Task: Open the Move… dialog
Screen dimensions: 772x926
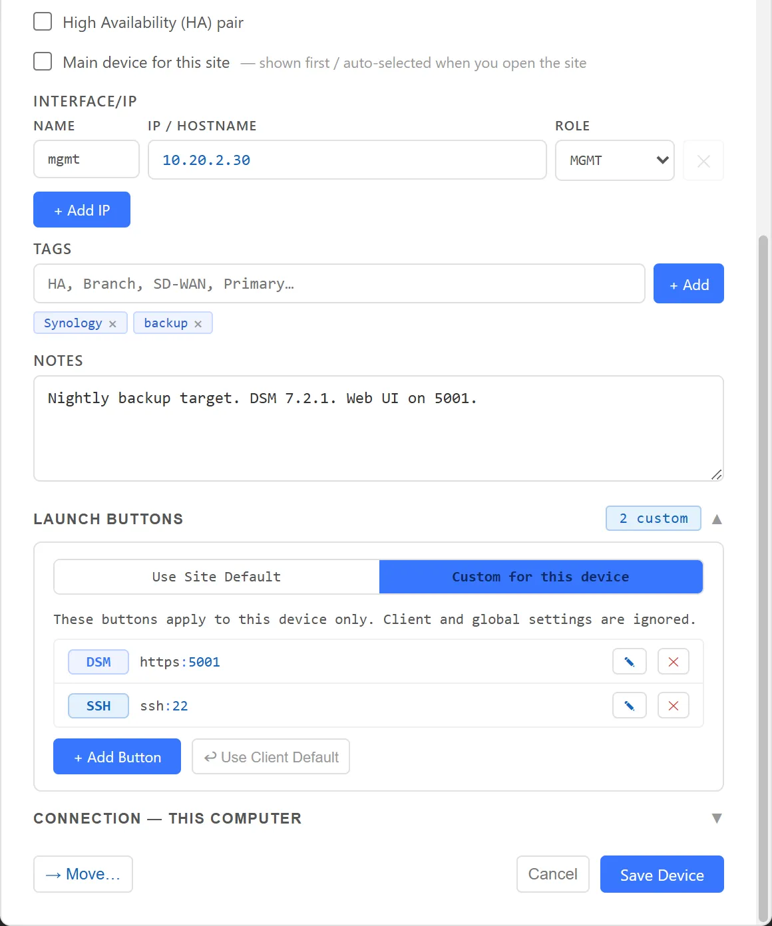Action: 83,874
